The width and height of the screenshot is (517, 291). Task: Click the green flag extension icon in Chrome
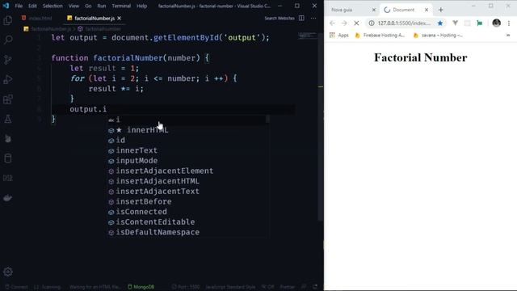tap(479, 23)
